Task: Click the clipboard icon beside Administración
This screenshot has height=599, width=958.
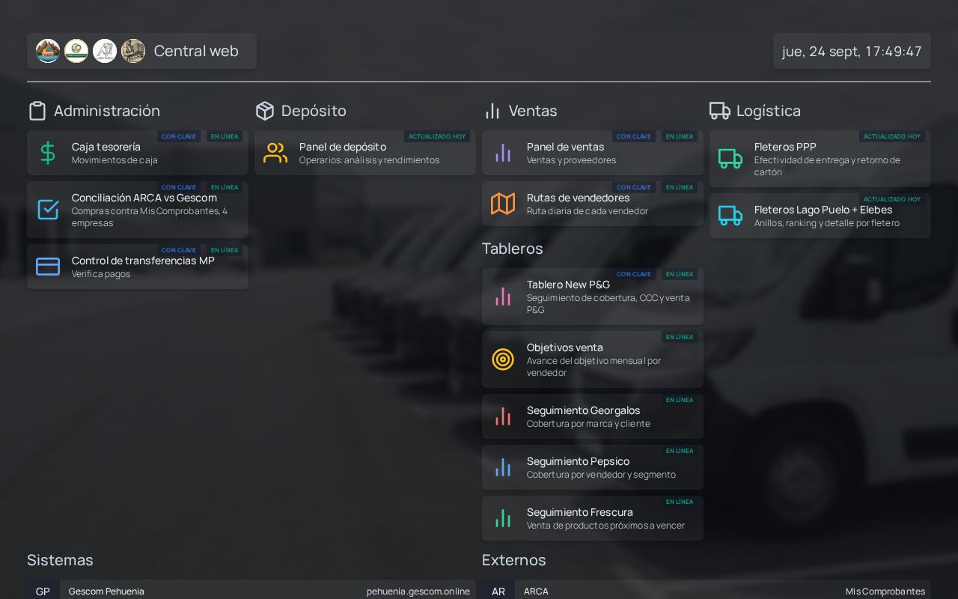Action: pos(37,111)
